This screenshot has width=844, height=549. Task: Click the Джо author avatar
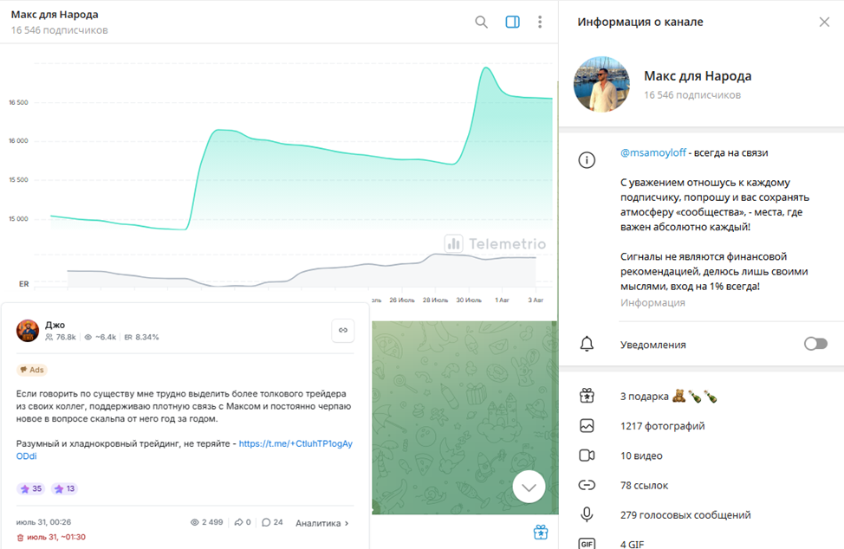28,330
